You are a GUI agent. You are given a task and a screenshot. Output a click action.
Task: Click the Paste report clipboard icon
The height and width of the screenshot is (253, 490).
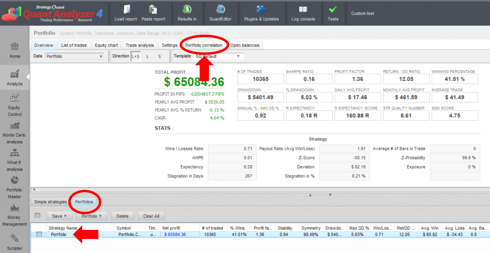(x=153, y=10)
